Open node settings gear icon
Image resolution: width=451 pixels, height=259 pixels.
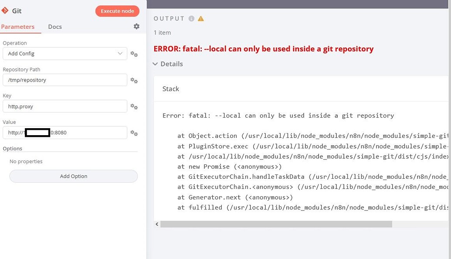tap(136, 27)
